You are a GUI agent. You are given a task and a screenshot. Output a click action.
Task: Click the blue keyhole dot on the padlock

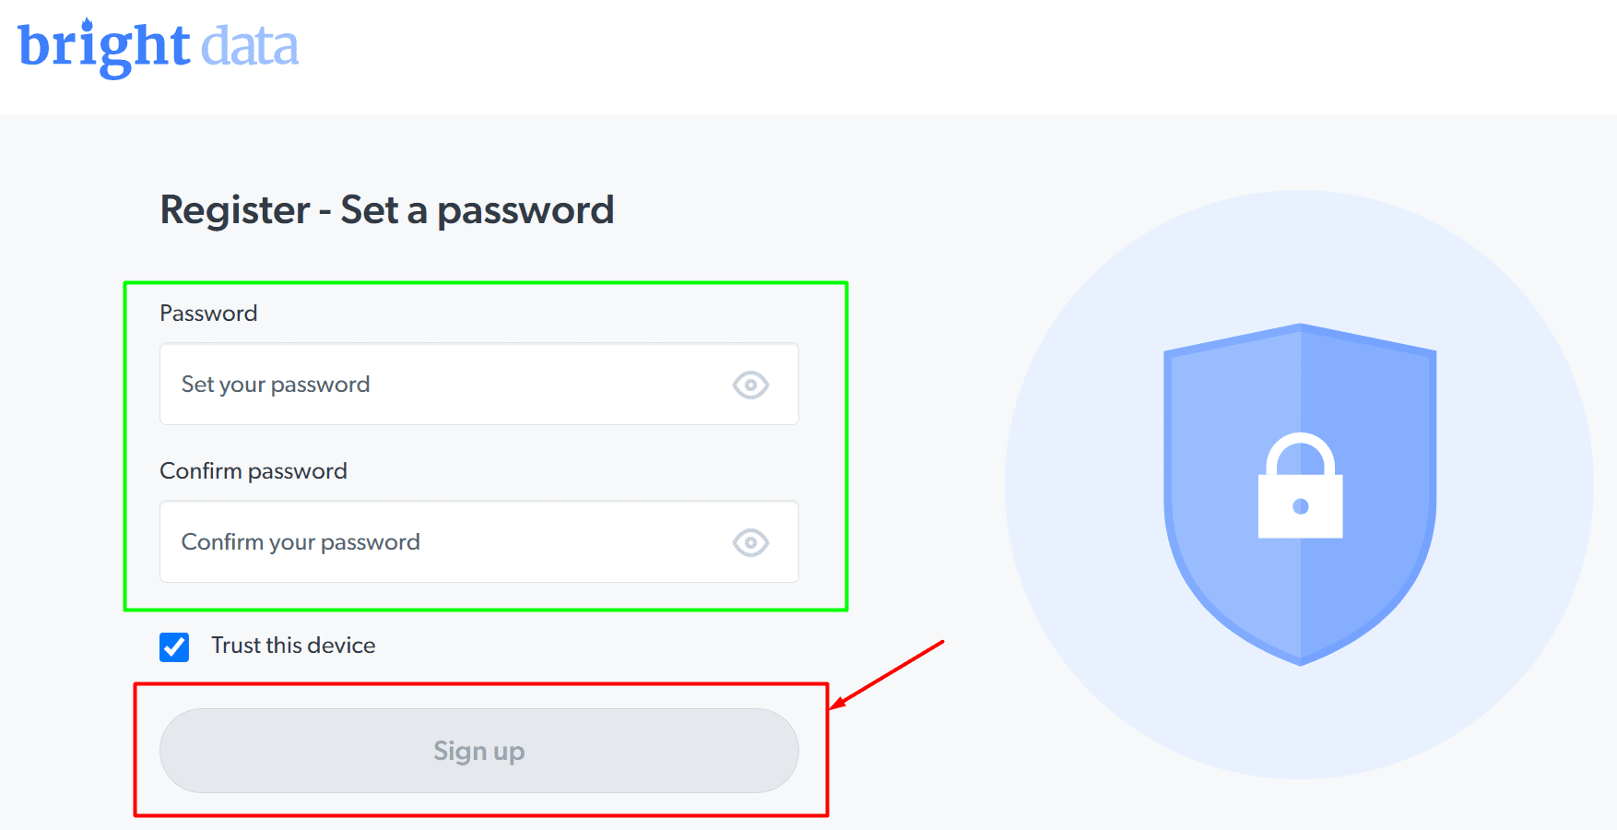(x=1301, y=505)
